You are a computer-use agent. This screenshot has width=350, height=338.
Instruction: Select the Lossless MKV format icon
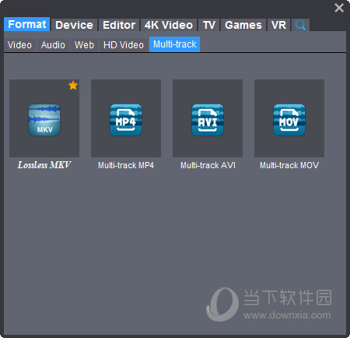[x=44, y=120]
